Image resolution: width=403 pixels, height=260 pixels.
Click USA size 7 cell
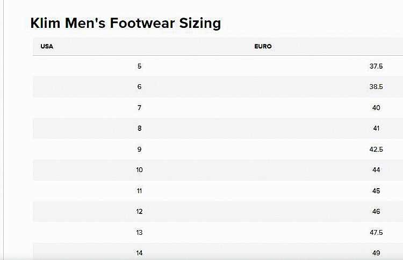tap(139, 107)
